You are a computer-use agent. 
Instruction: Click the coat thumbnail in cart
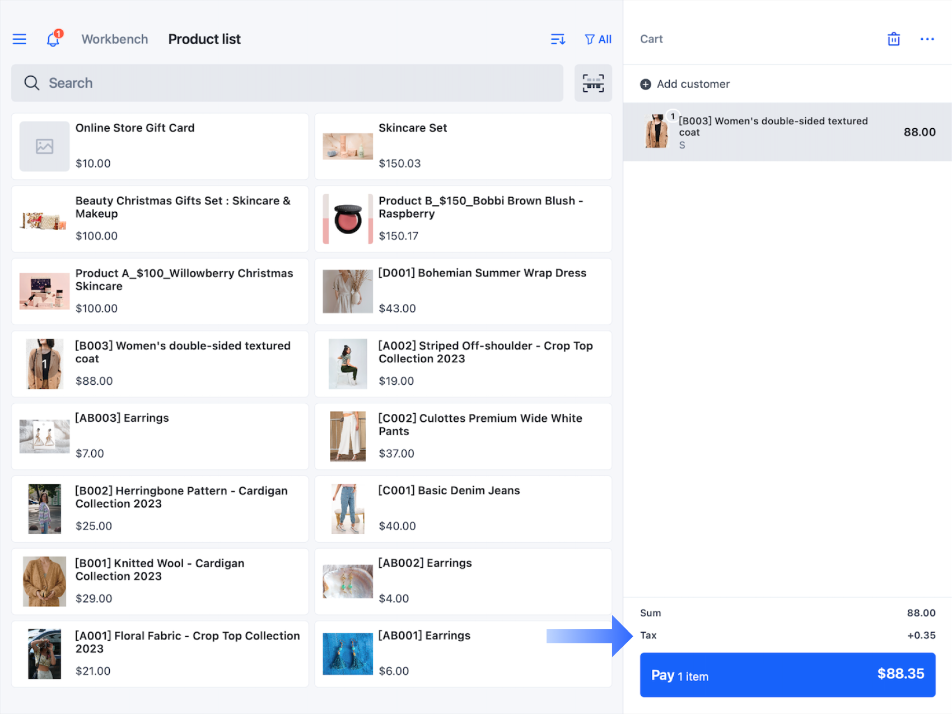click(x=656, y=132)
